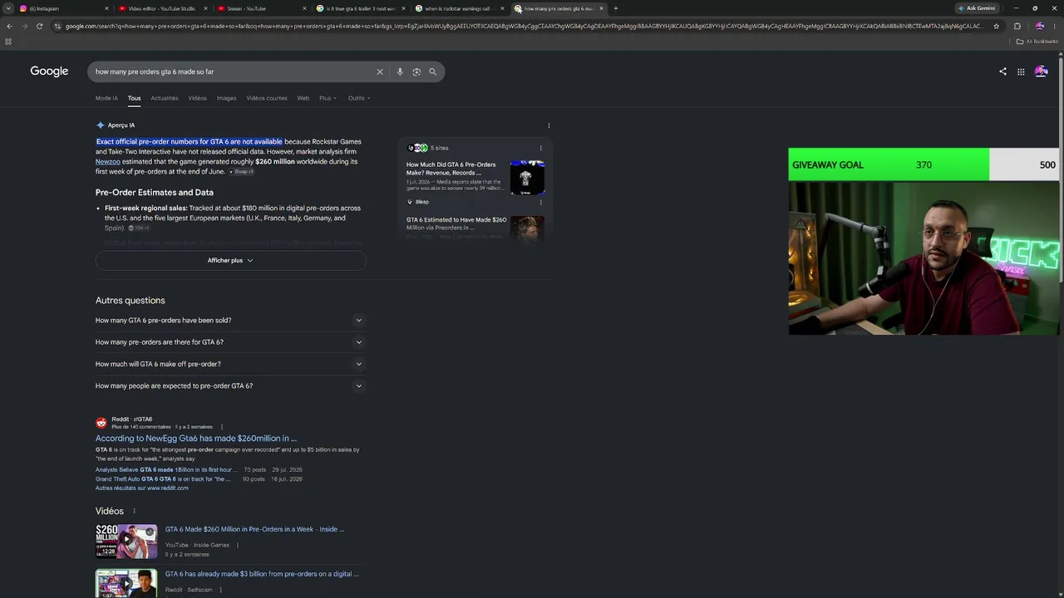Viewport: 1064px width, 598px height.
Task: Open Google Lens image search icon
Action: click(416, 72)
